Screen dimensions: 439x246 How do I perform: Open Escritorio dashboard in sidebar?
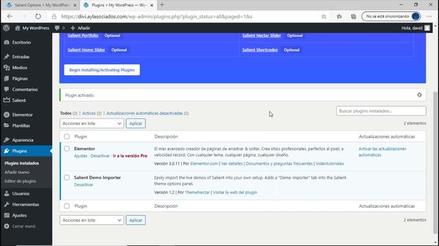click(x=21, y=42)
